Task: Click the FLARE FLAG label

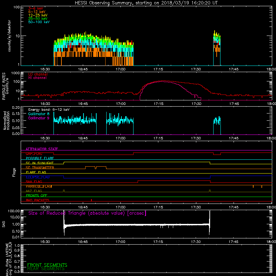Action: [36, 172]
